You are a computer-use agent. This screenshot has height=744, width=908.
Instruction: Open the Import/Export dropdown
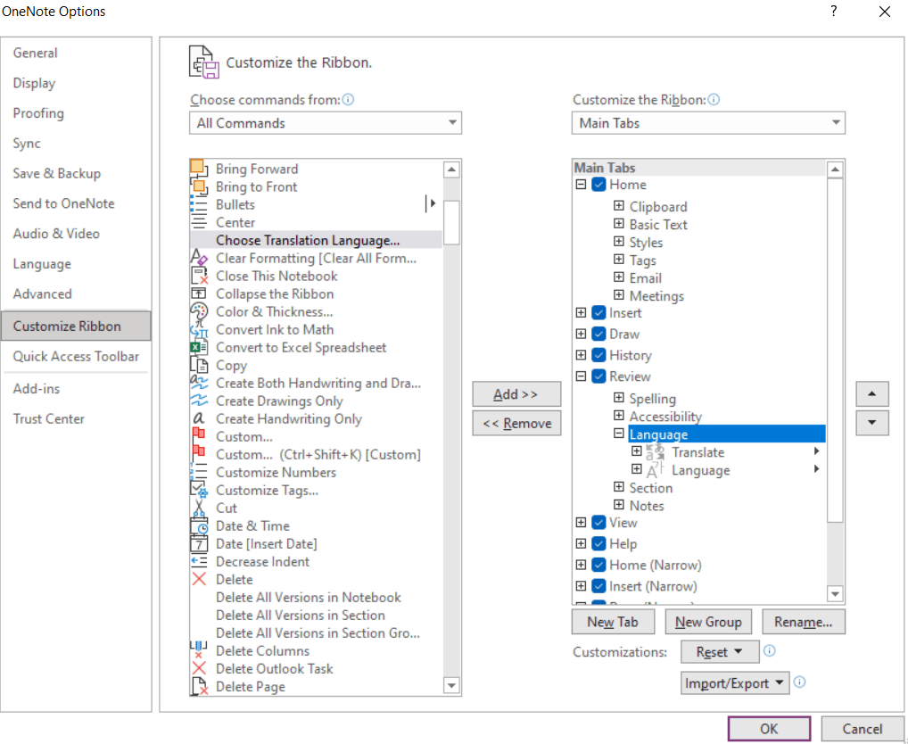click(x=736, y=683)
